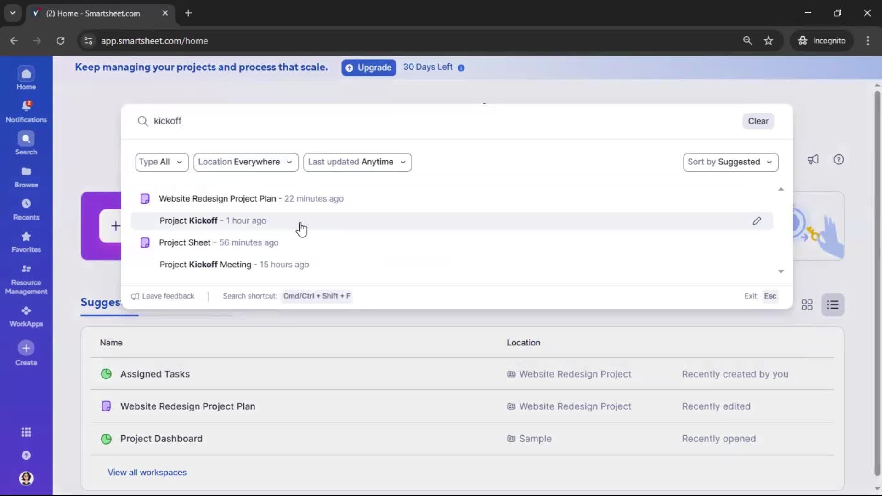
Task: Switch results to list view
Action: tap(833, 304)
